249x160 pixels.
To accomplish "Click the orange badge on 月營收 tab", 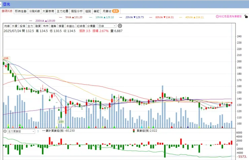I will tap(115, 11).
